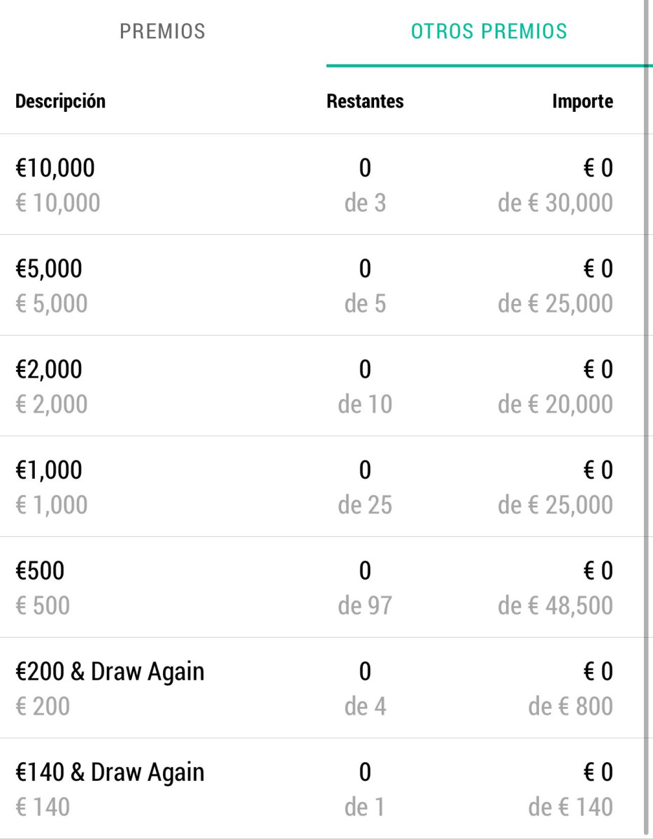Image resolution: width=653 pixels, height=839 pixels.
Task: Click the 'de € 48,500' total amount
Action: (555, 605)
